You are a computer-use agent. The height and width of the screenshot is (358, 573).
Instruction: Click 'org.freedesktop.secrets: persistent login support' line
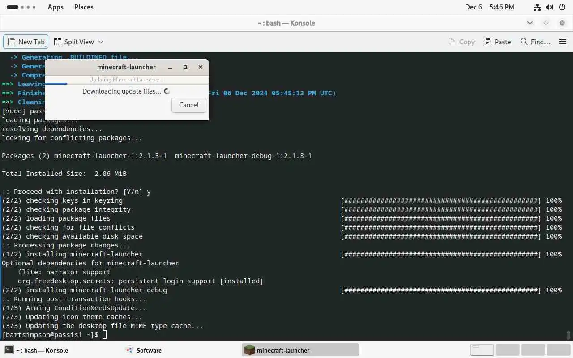[x=141, y=281]
